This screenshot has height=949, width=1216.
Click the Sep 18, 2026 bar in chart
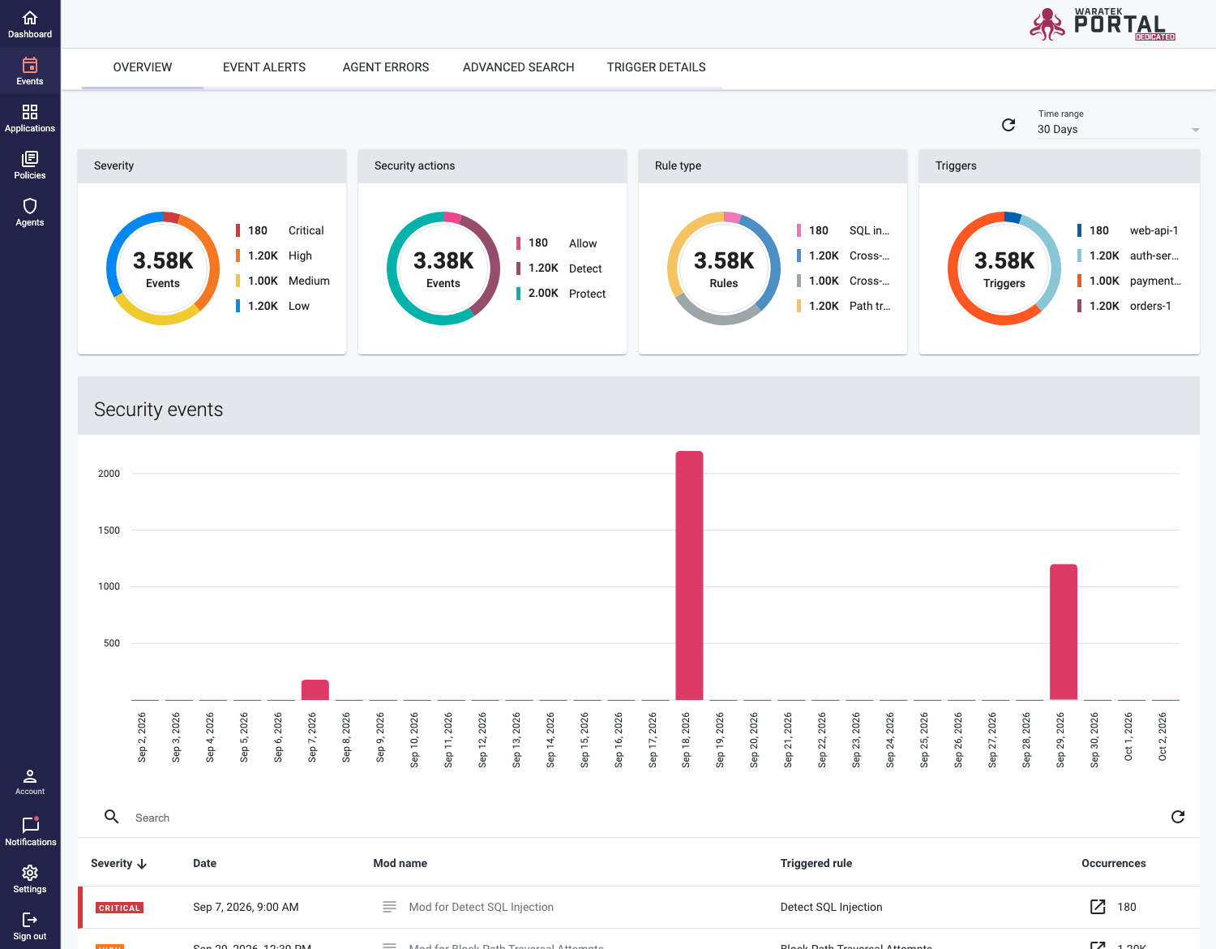click(689, 575)
